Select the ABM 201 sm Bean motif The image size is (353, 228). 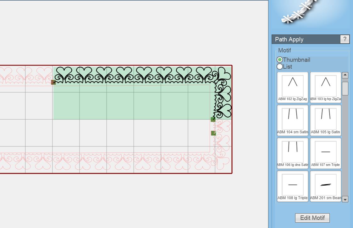point(326,186)
